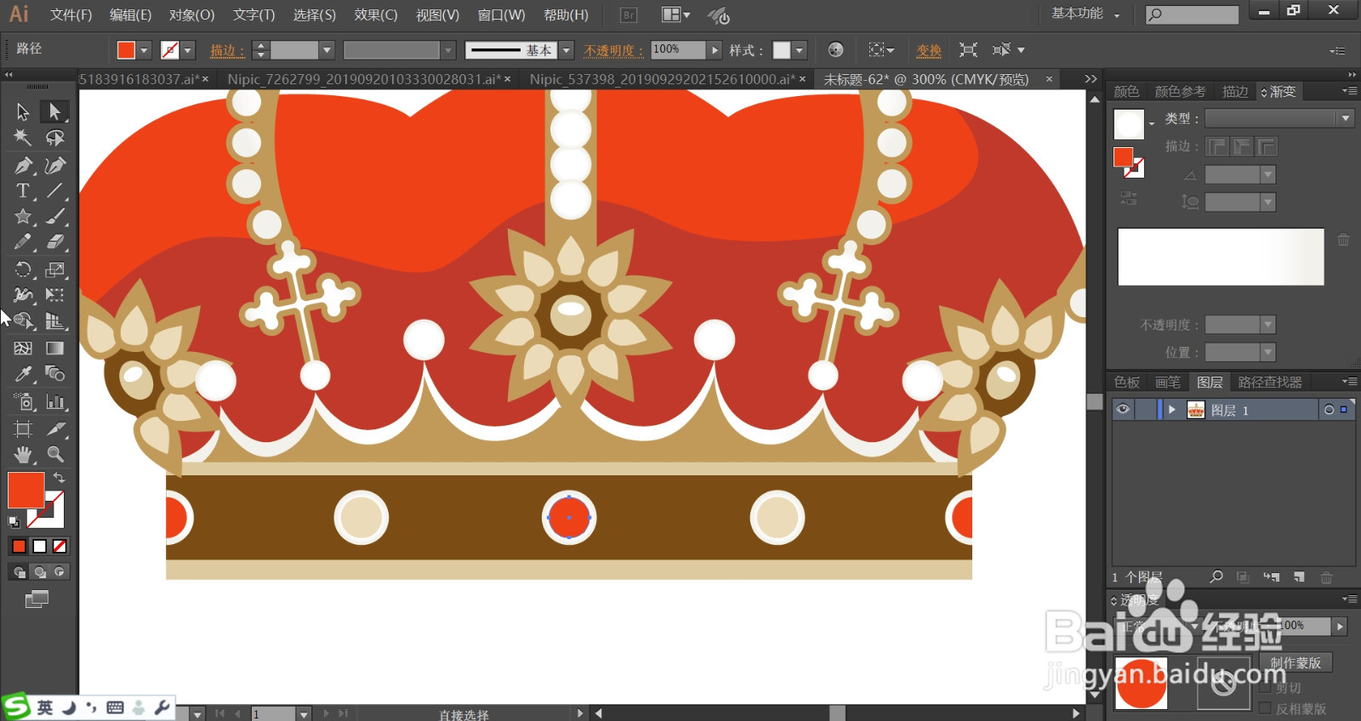The height and width of the screenshot is (721, 1361).
Task: Select the Perspective Grid tool
Action: click(x=54, y=321)
